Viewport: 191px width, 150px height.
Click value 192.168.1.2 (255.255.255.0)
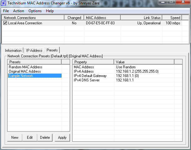[137, 71]
